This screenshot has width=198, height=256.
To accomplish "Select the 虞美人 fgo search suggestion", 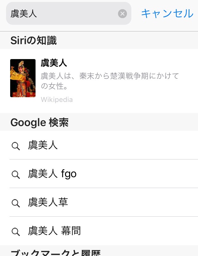I will pyautogui.click(x=52, y=174).
